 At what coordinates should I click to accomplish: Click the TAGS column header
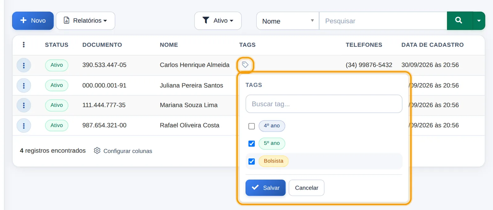(247, 45)
